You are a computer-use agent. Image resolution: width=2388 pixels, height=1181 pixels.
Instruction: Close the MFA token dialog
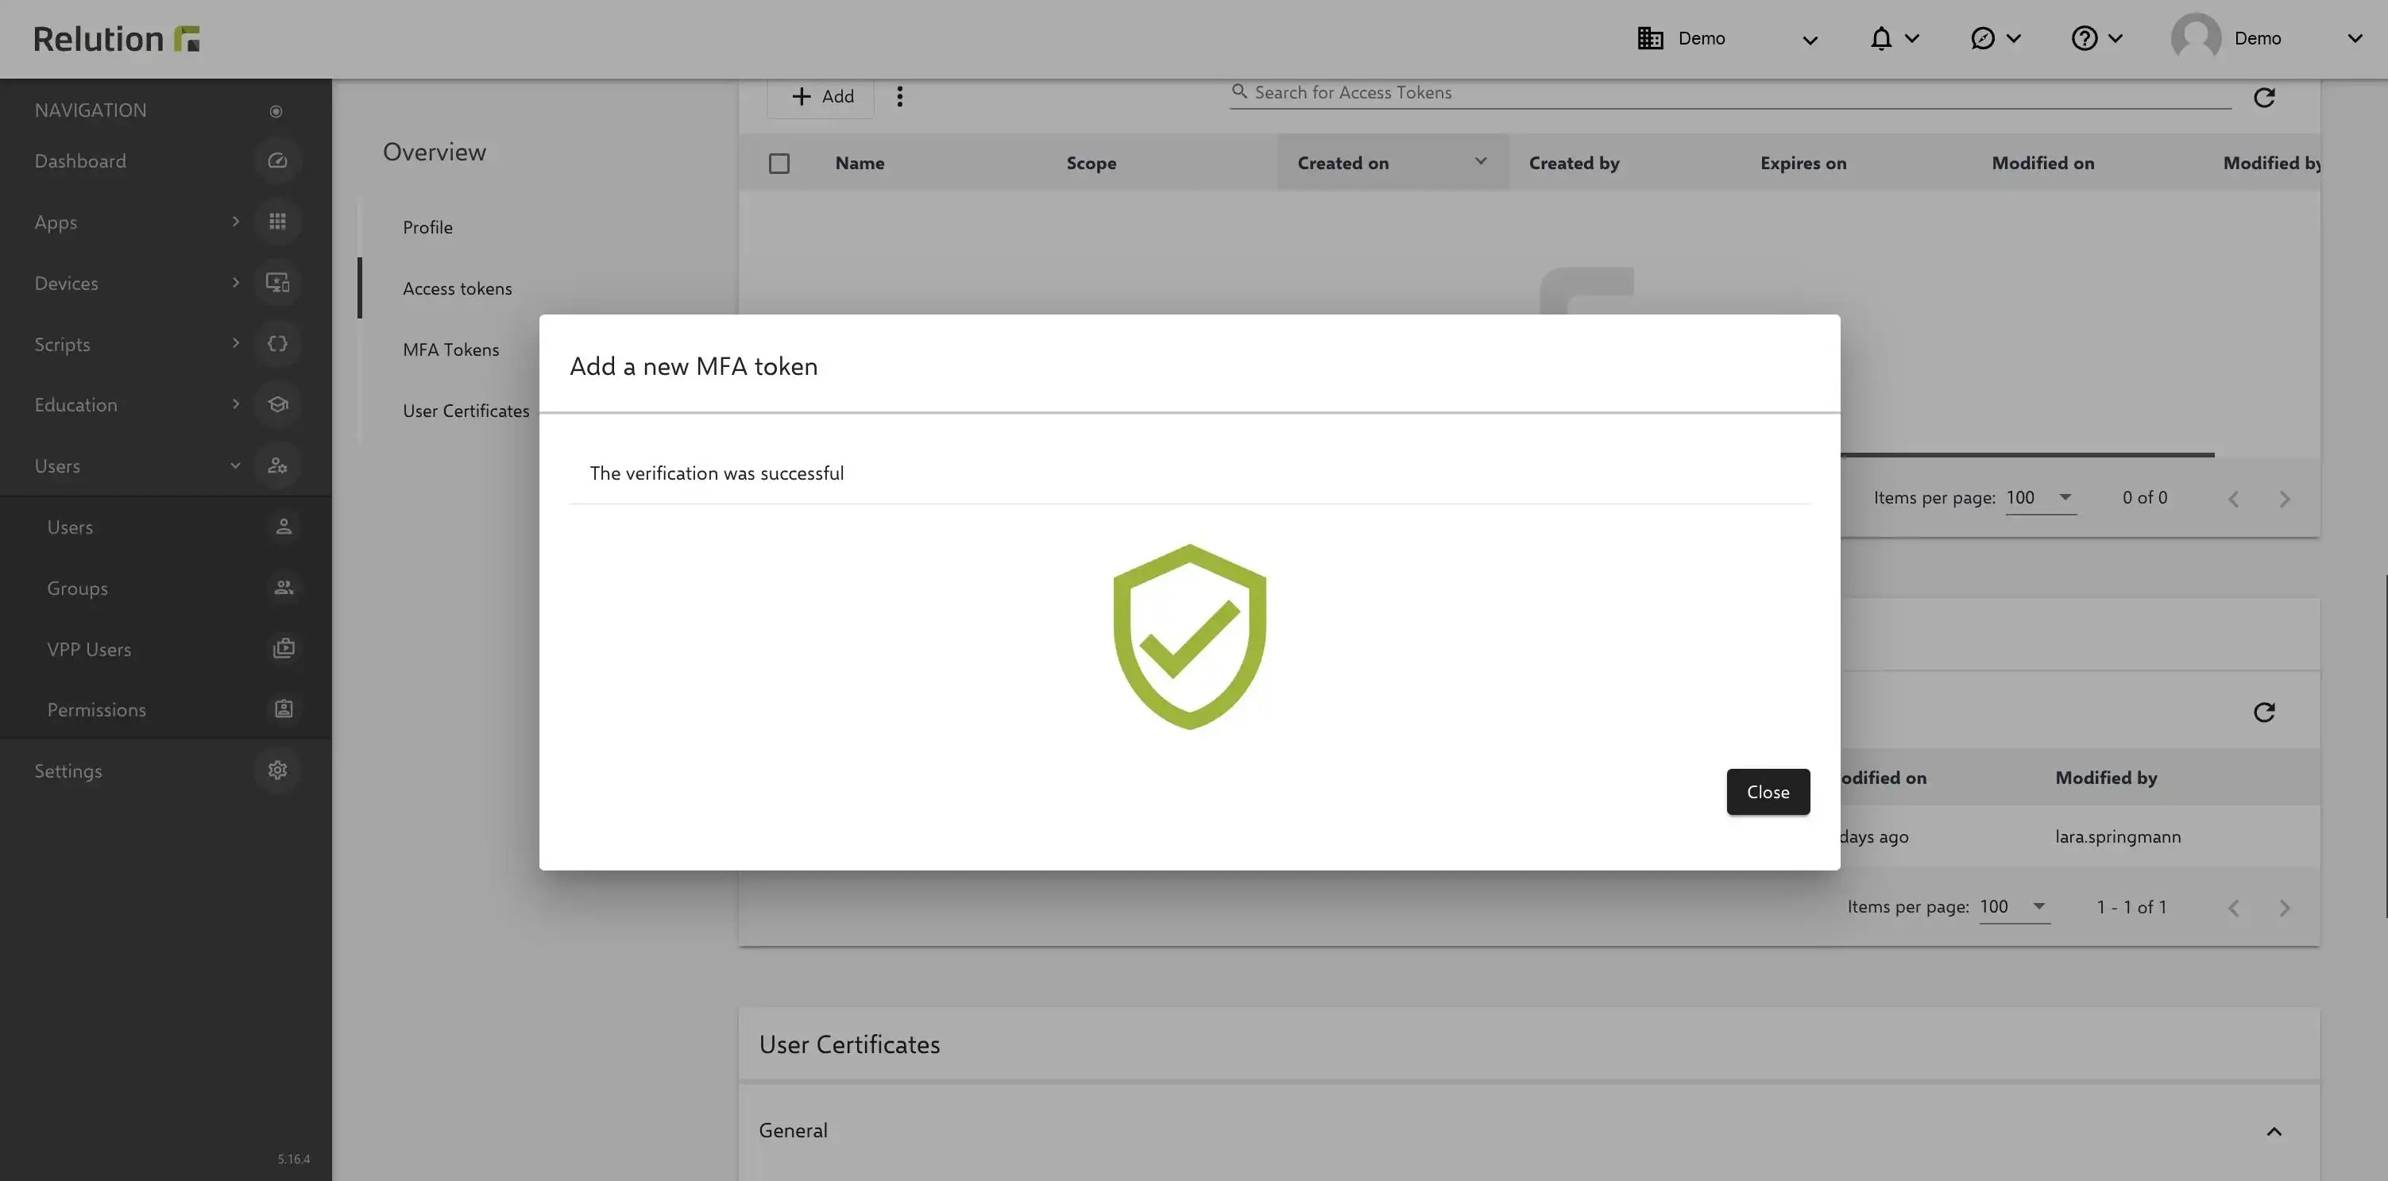click(x=1768, y=792)
